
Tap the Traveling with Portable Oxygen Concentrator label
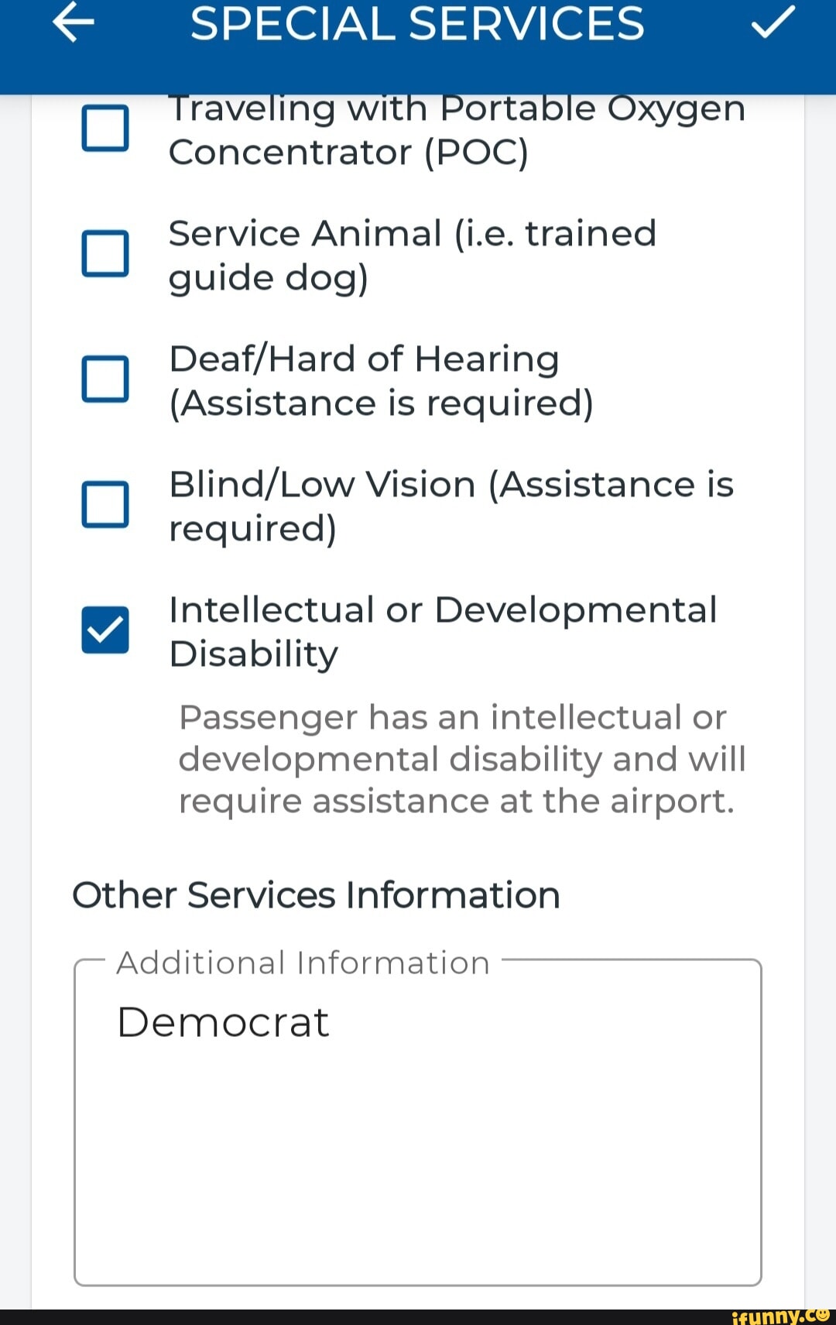coord(457,130)
